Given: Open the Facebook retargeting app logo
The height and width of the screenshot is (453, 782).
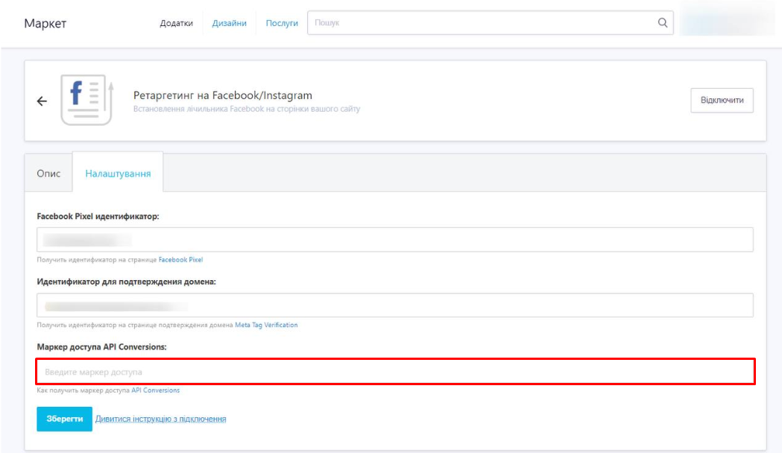Looking at the screenshot, I should (x=86, y=100).
